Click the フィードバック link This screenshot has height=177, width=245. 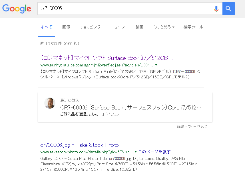[x=198, y=127]
